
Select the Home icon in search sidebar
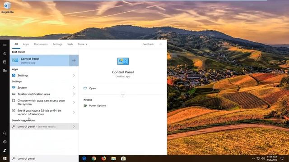(x=5, y=54)
